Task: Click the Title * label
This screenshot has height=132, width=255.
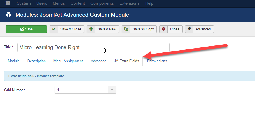Action: tap(9, 47)
